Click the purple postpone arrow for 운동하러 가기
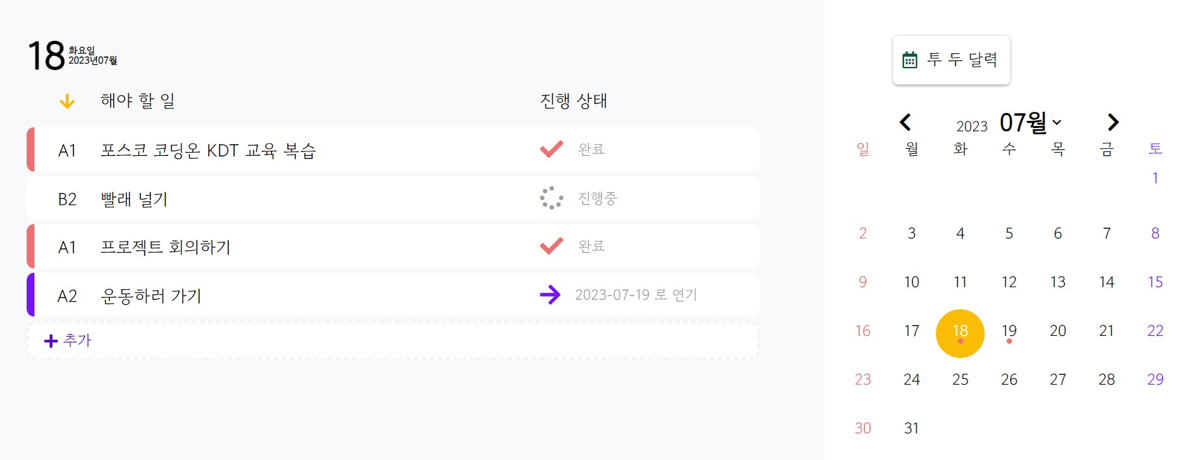The image size is (1179, 460). [x=550, y=295]
